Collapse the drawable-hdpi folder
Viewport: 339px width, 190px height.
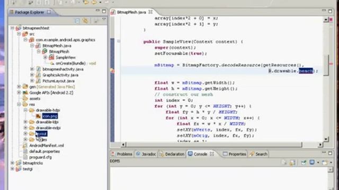click(x=25, y=110)
